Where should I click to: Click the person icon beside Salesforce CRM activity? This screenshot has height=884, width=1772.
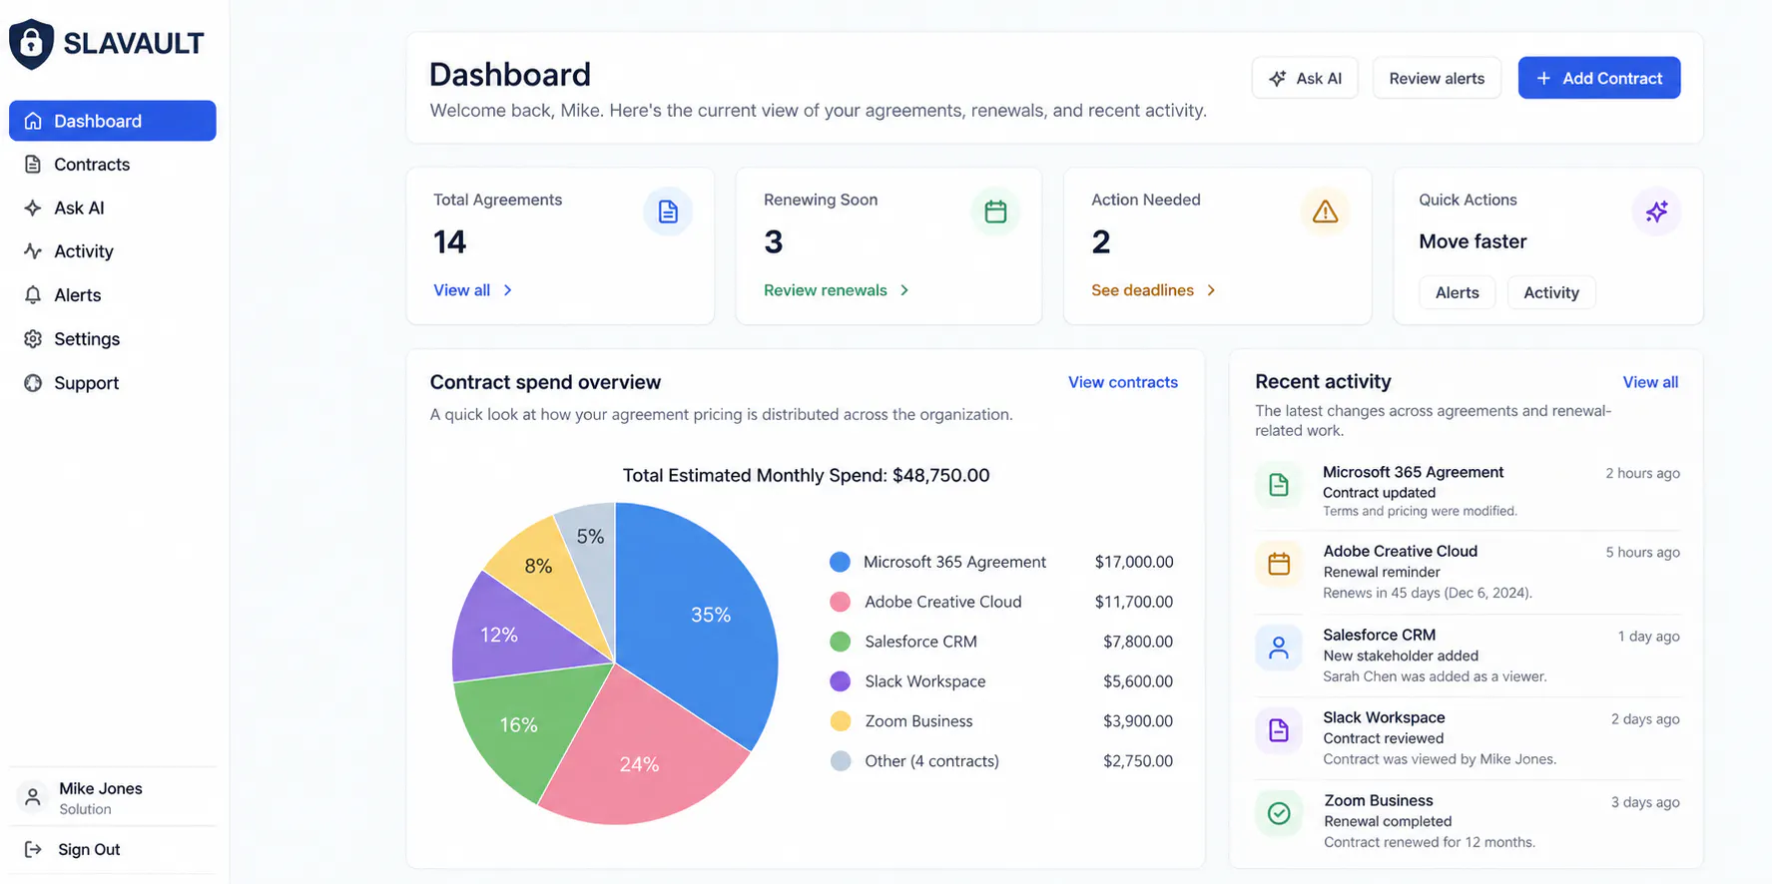pyautogui.click(x=1279, y=648)
